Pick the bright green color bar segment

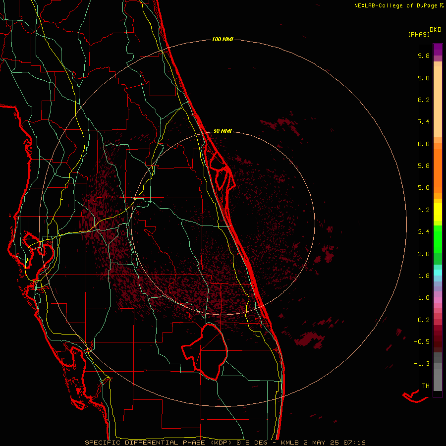pyautogui.click(x=438, y=239)
